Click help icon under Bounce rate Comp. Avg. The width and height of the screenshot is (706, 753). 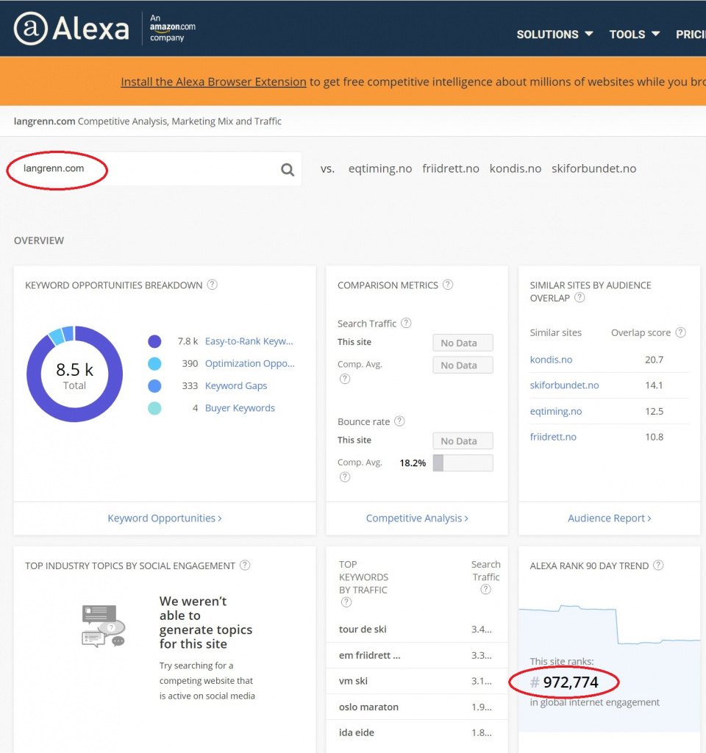pyautogui.click(x=345, y=477)
